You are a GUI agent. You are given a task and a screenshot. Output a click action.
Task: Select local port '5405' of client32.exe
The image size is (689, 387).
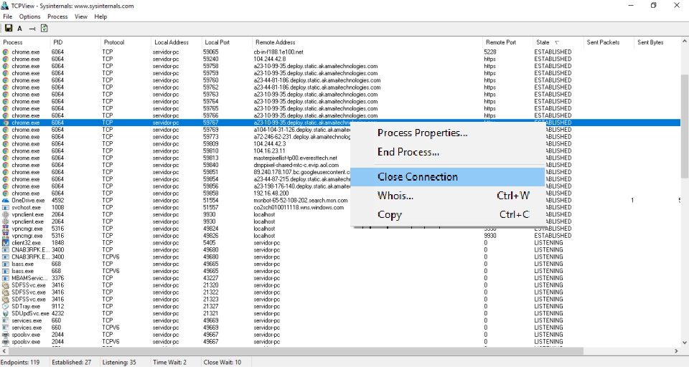click(210, 243)
